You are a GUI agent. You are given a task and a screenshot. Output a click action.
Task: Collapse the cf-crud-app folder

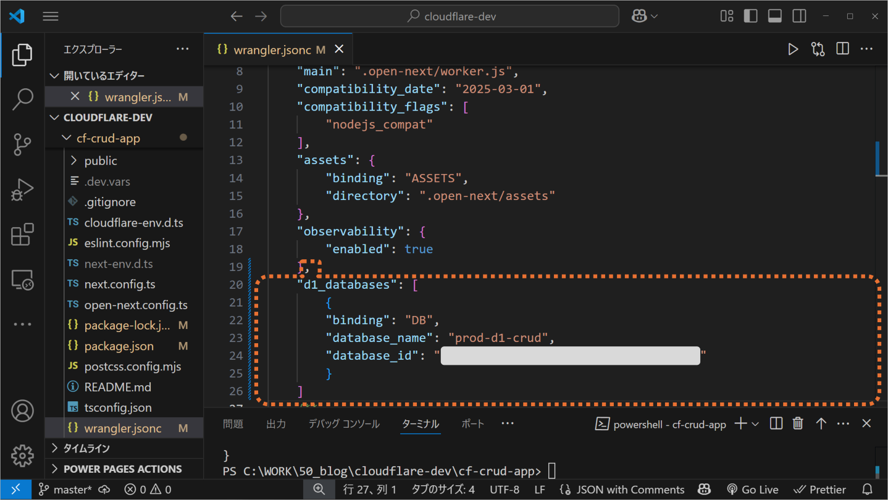pos(124,138)
